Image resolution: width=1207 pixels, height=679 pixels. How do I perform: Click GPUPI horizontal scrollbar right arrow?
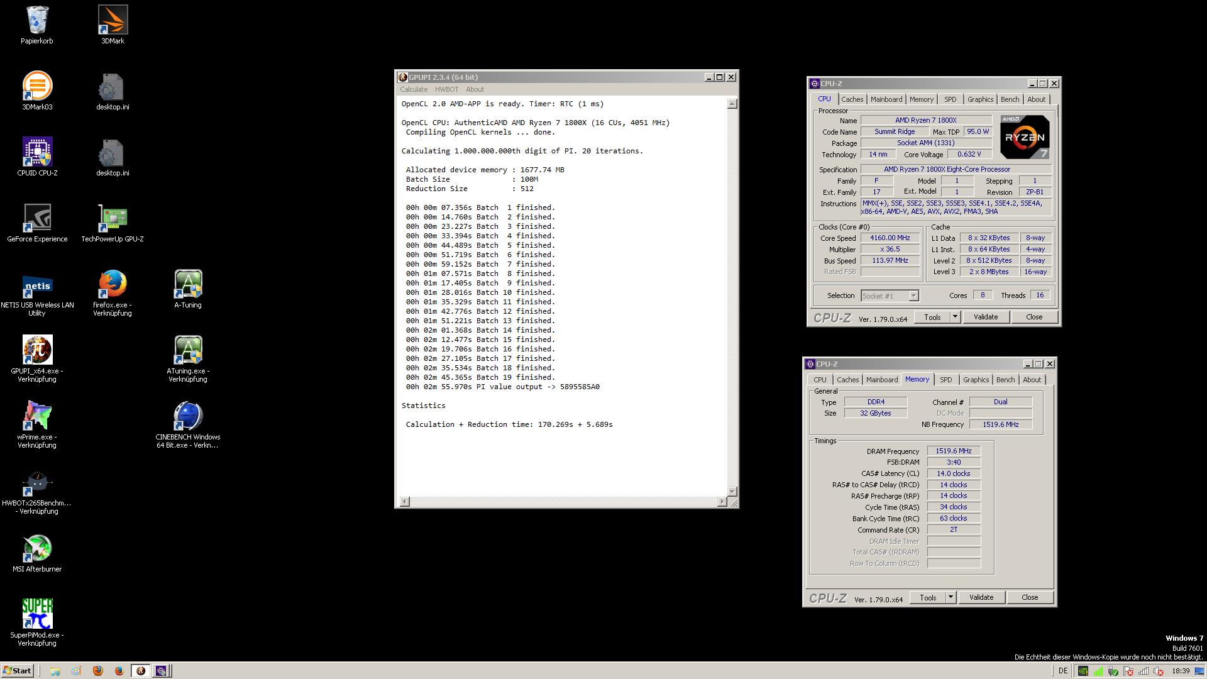click(x=722, y=501)
